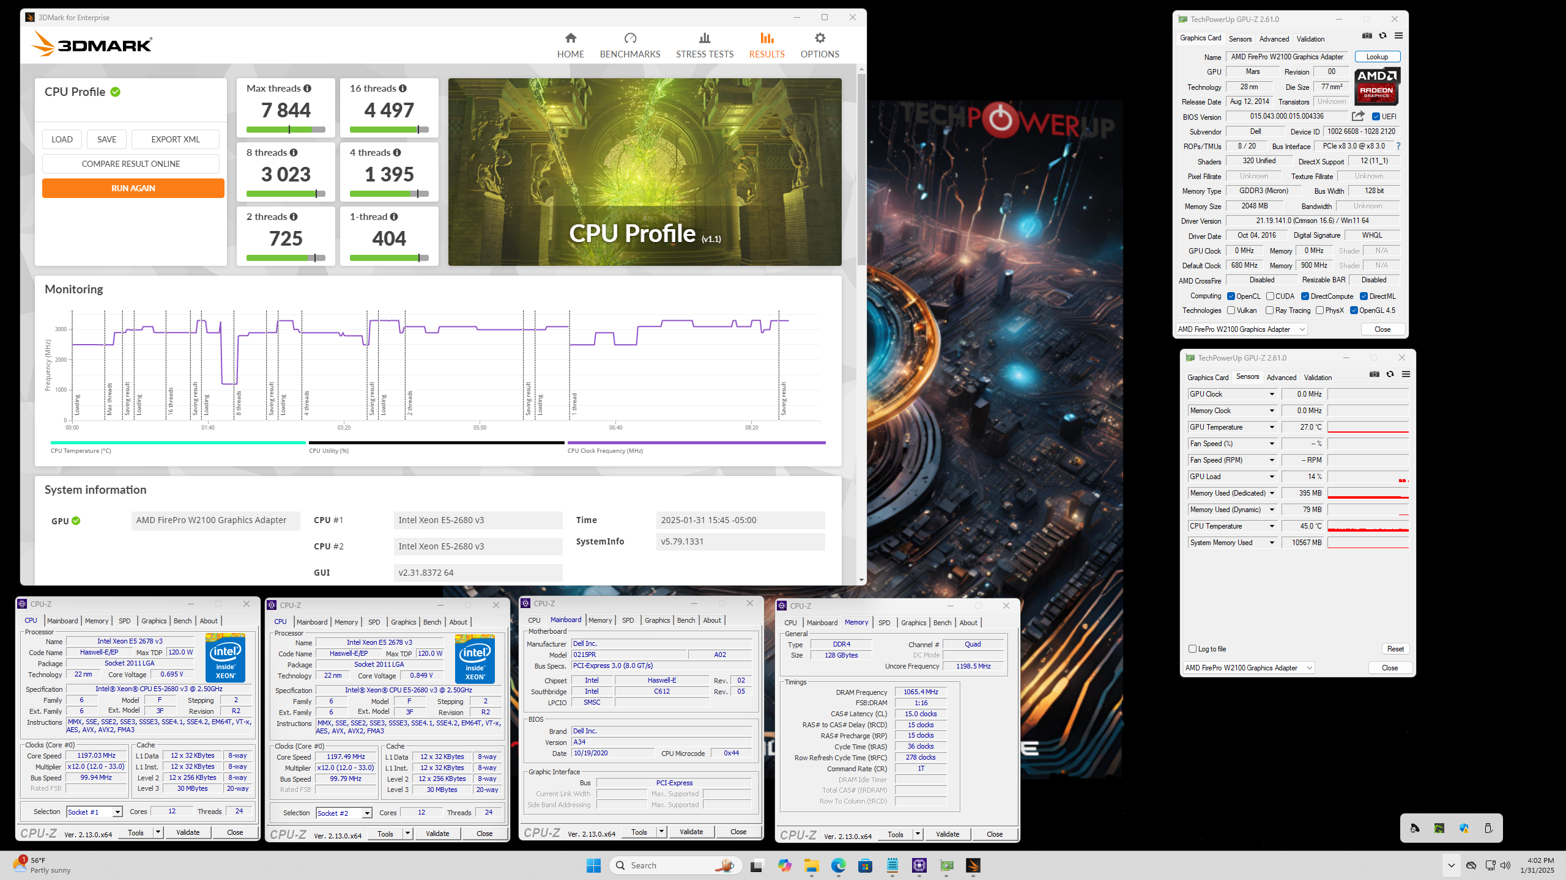1566x880 pixels.
Task: Open File Explorer from the taskbar
Action: point(811,865)
